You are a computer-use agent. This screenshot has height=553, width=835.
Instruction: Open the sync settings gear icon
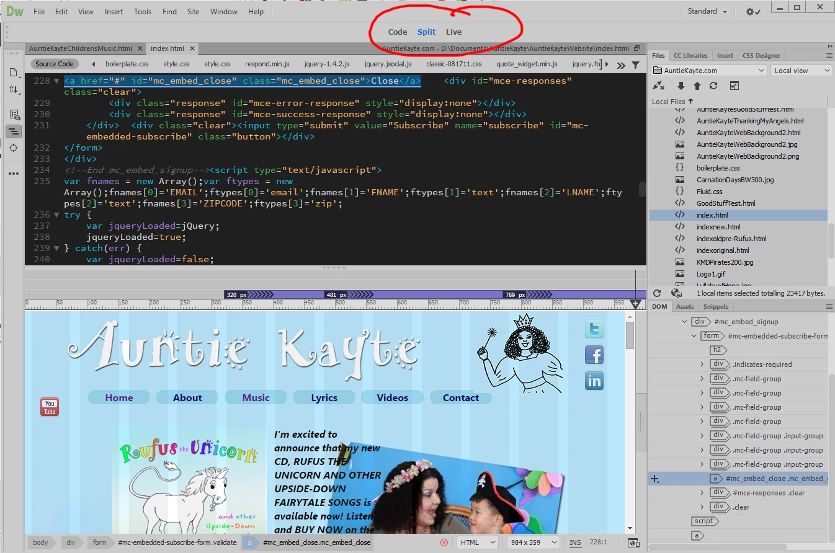click(753, 12)
